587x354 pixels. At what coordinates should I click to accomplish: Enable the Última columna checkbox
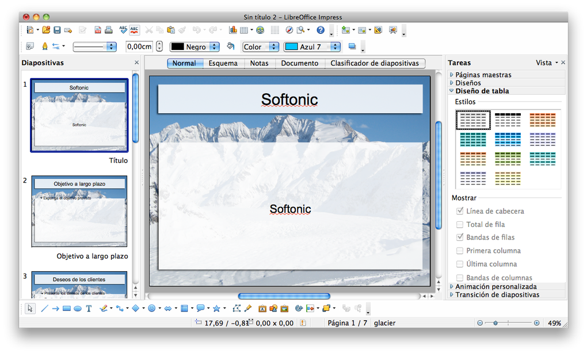(460, 264)
